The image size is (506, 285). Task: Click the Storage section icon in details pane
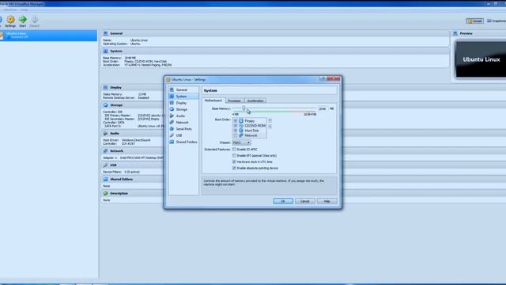[105, 105]
